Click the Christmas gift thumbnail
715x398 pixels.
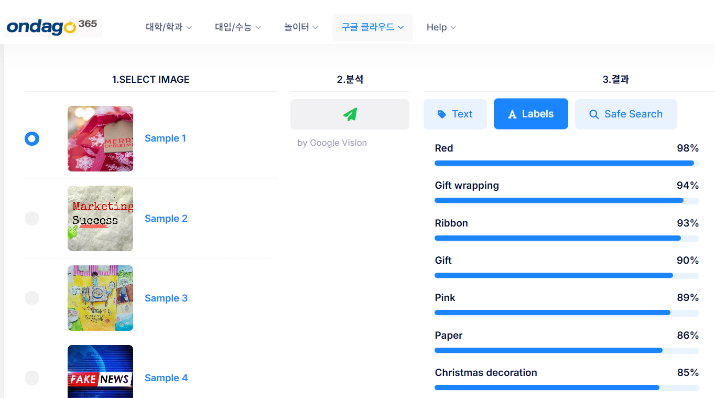pyautogui.click(x=100, y=138)
